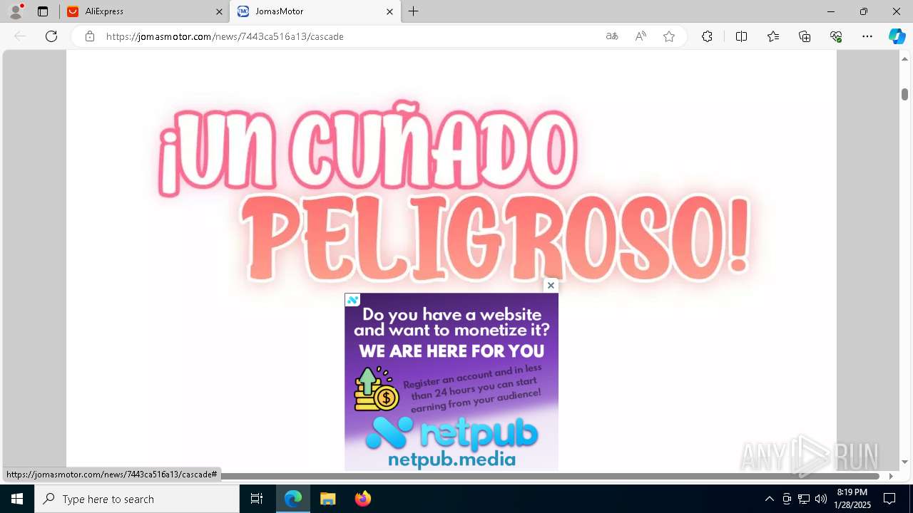Select the jomasmotor.com address bar URL
The width and height of the screenshot is (913, 513).
click(225, 36)
